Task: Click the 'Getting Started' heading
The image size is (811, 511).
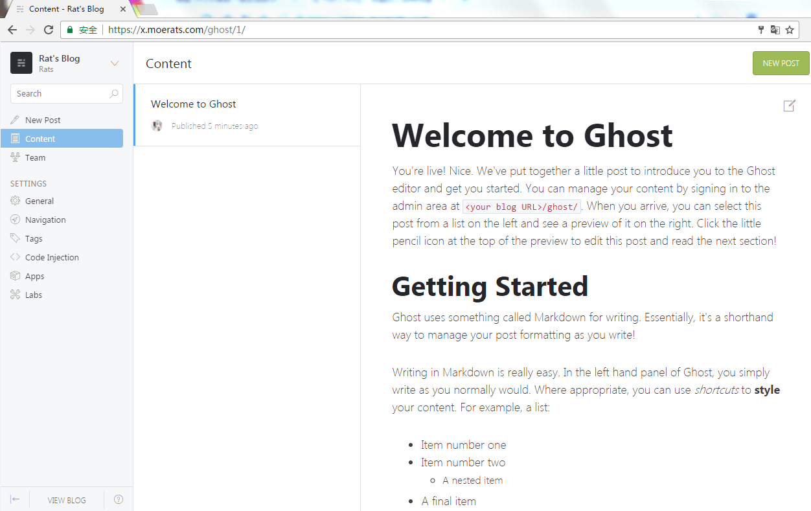Action: 490,286
